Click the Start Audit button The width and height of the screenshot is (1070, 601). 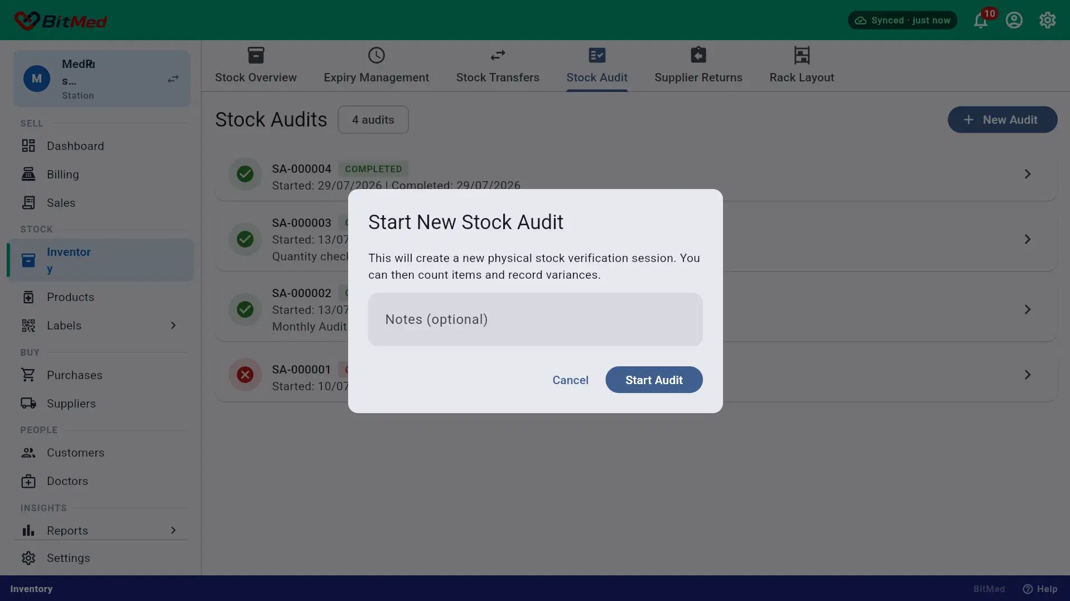[x=654, y=380]
